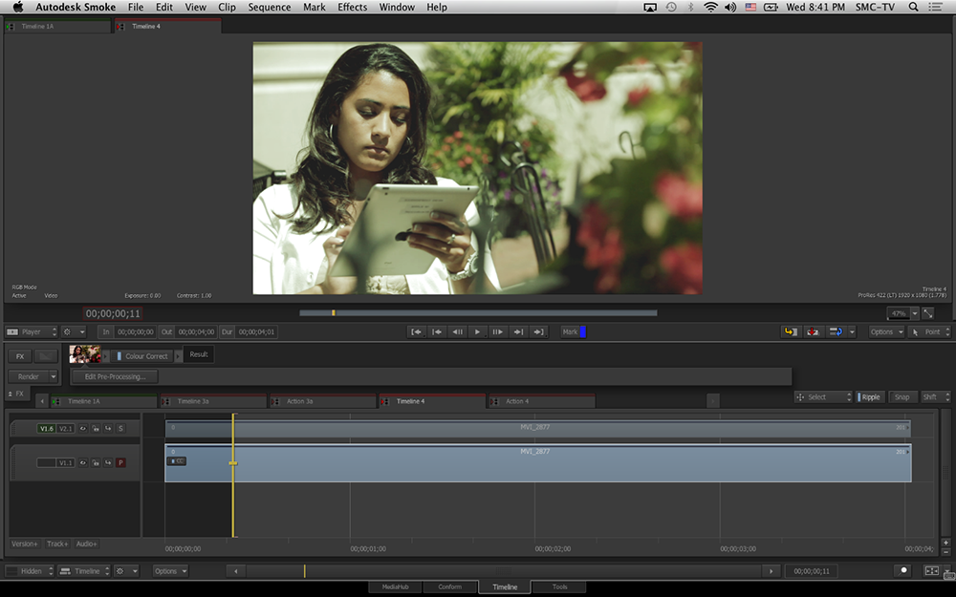Open the Player view mode dropdown
Viewport: 956px width, 597px height.
point(32,331)
